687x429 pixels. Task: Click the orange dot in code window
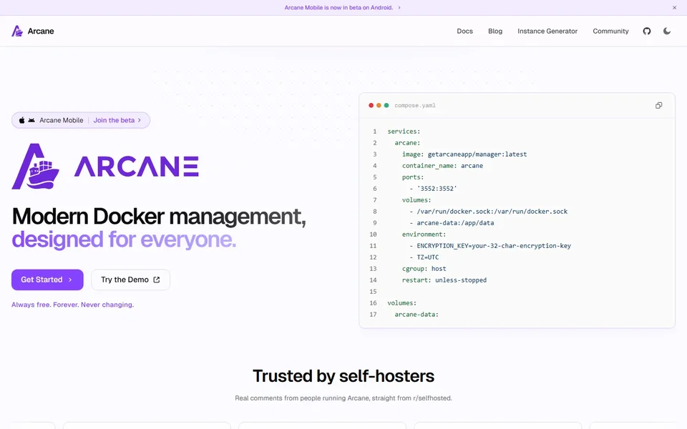coord(379,106)
